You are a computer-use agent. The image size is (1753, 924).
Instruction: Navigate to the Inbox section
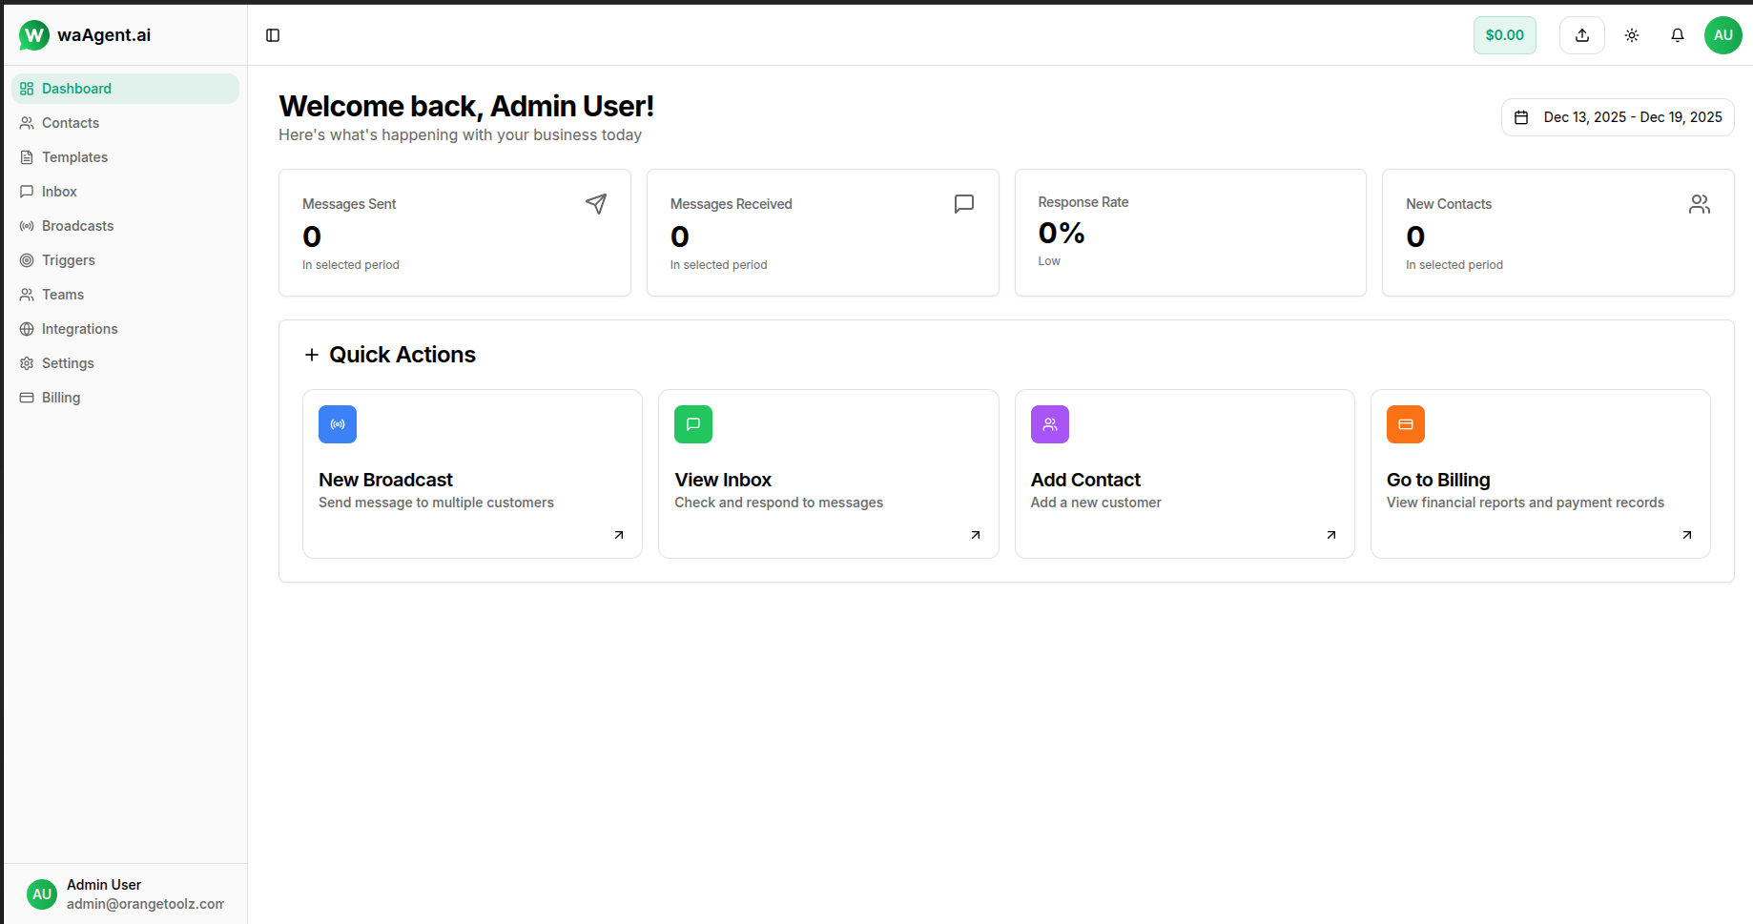(x=59, y=191)
